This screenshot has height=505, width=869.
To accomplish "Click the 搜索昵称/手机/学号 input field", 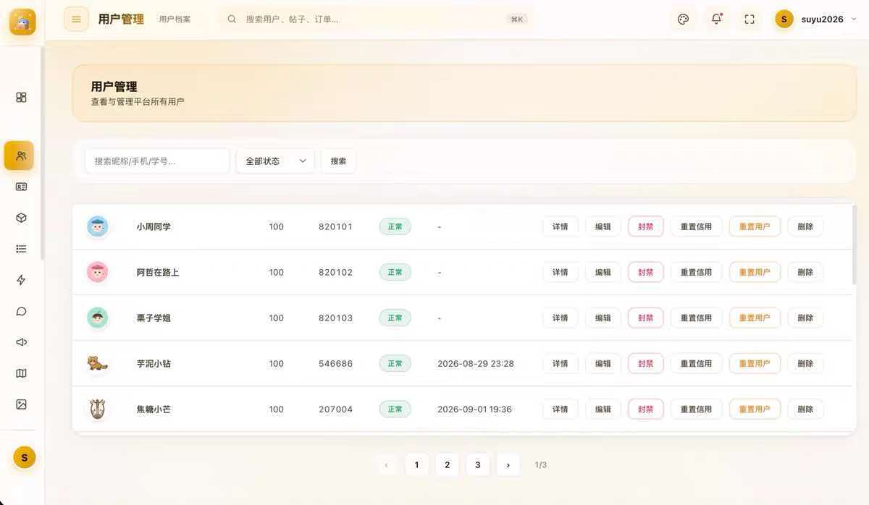I will point(157,161).
